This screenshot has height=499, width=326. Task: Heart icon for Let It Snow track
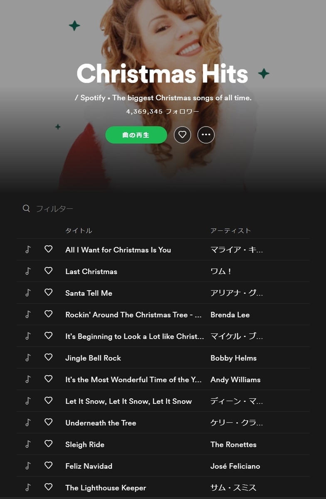click(49, 400)
